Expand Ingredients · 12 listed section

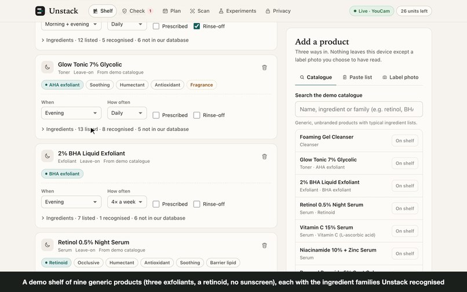click(x=115, y=40)
